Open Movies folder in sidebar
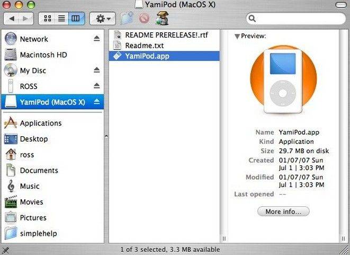 52,202
